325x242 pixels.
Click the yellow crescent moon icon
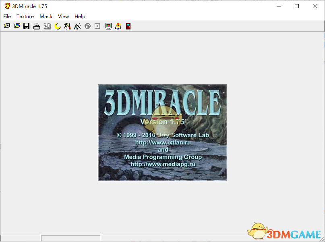pos(58,26)
